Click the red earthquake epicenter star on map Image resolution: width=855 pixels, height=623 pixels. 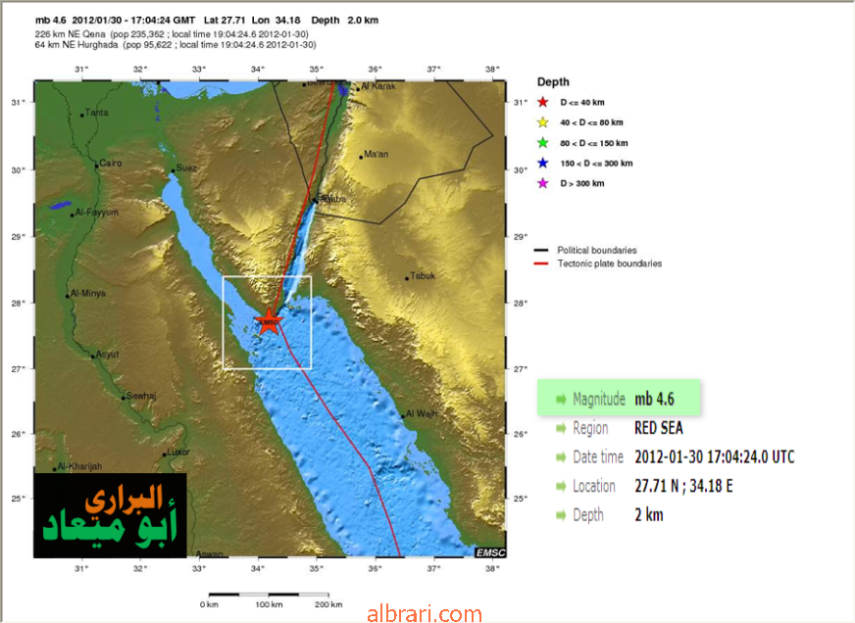pos(269,321)
